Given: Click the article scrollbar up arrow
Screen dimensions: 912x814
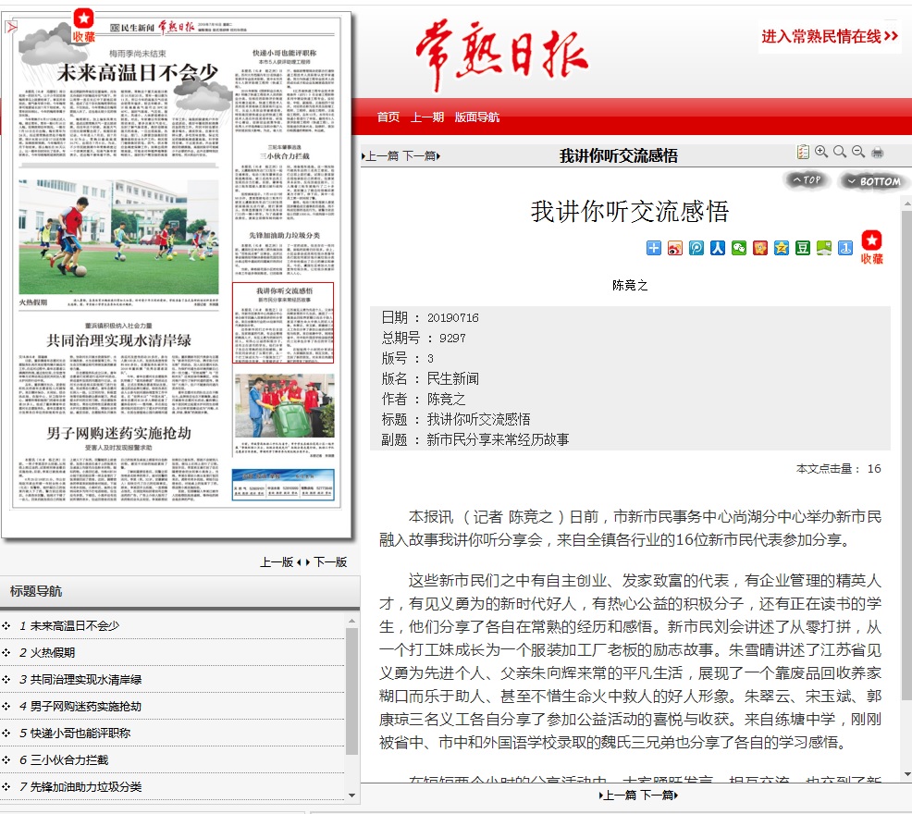Looking at the screenshot, I should click(906, 204).
